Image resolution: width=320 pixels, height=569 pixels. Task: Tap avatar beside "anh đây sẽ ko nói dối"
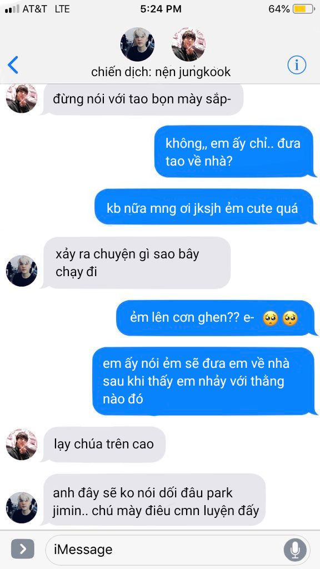[x=22, y=508]
